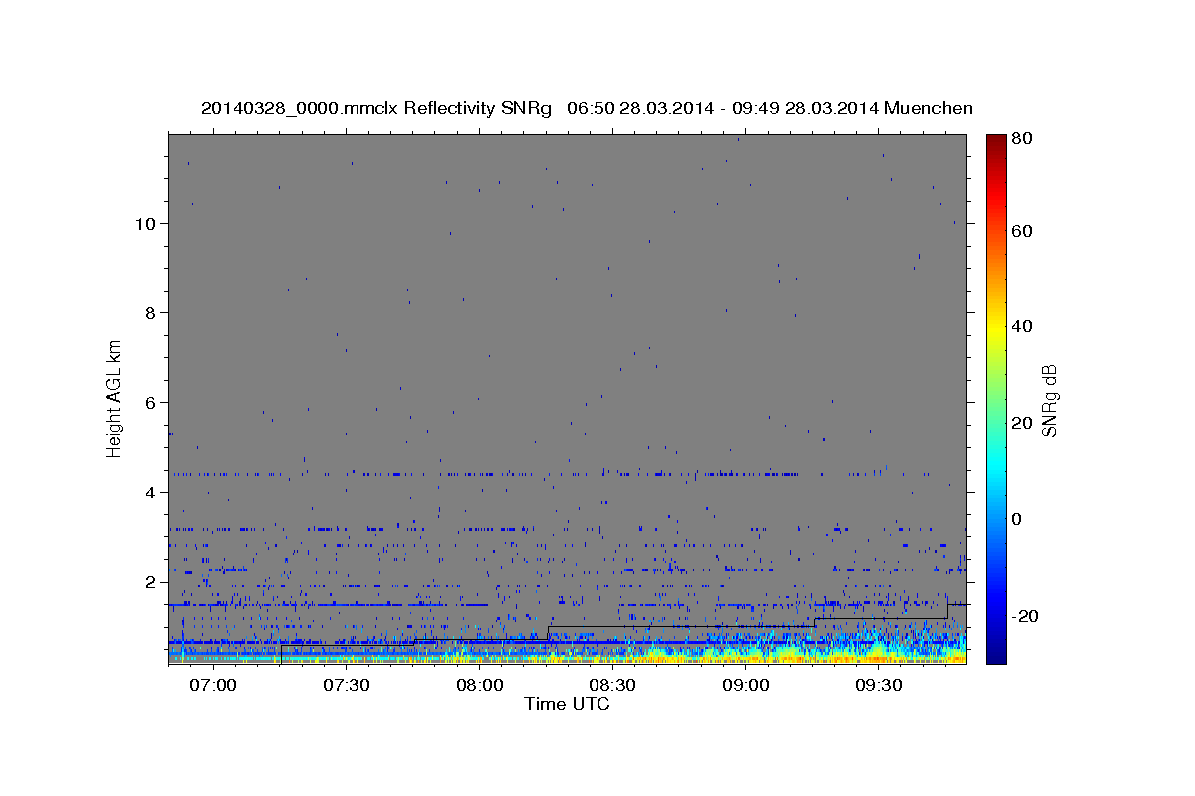
Task: Click the height tick label 4
Action: coord(152,492)
